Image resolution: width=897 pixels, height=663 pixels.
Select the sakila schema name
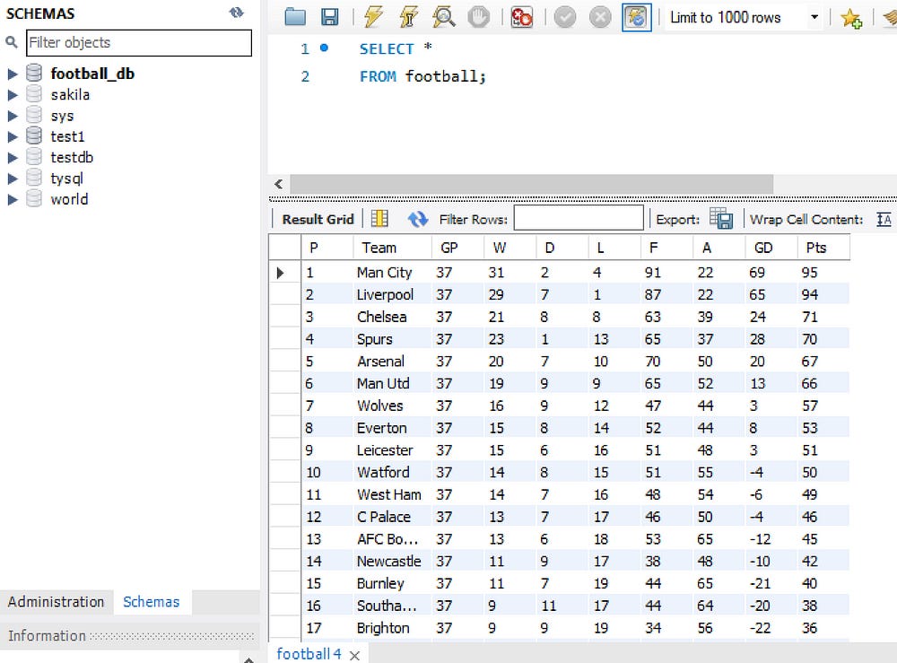[x=70, y=95]
